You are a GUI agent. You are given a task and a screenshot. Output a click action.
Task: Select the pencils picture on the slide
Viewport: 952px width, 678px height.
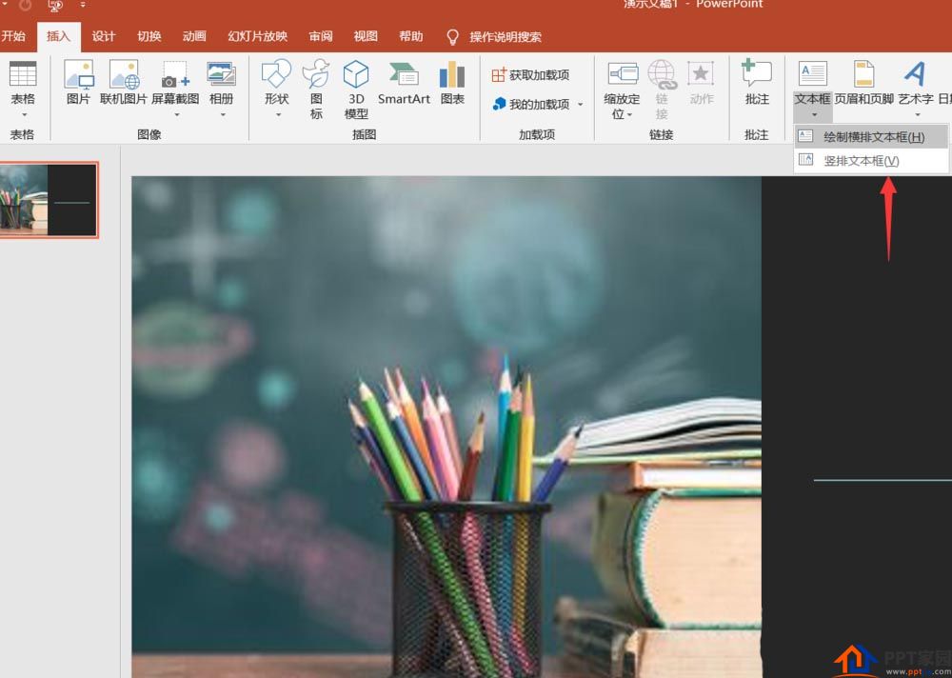click(x=446, y=427)
